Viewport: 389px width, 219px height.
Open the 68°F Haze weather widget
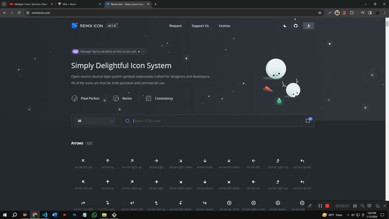click(x=332, y=215)
